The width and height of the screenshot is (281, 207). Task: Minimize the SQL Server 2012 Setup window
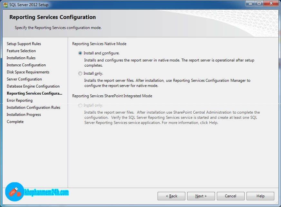250,3
